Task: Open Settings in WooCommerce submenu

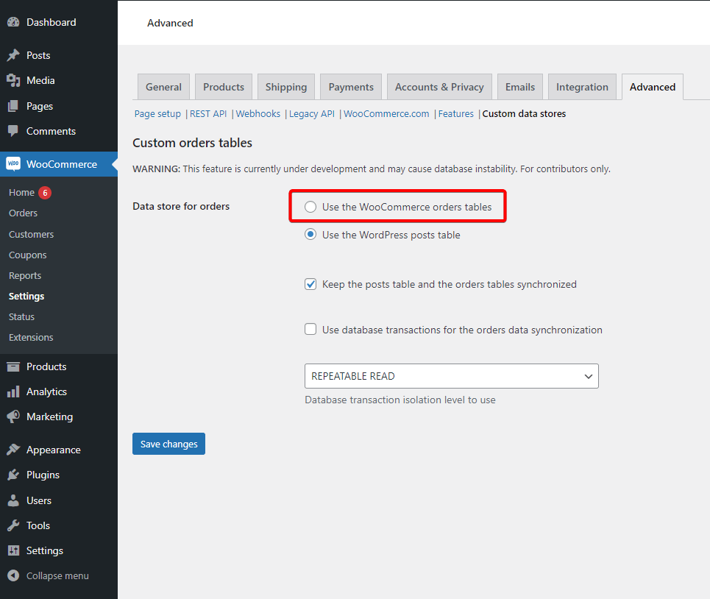Action: pyautogui.click(x=26, y=296)
